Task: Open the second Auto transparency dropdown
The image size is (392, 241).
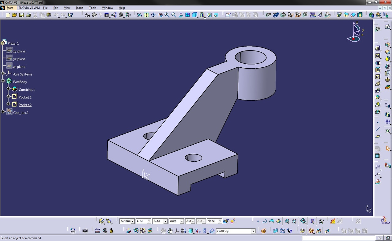Action: point(160,221)
